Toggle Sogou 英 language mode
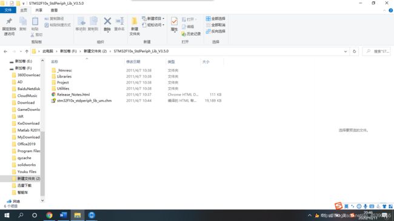Viewport: 394px width, 221px height. [x=346, y=206]
